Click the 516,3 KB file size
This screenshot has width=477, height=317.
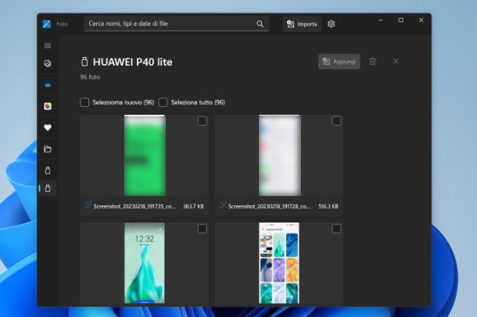click(328, 206)
